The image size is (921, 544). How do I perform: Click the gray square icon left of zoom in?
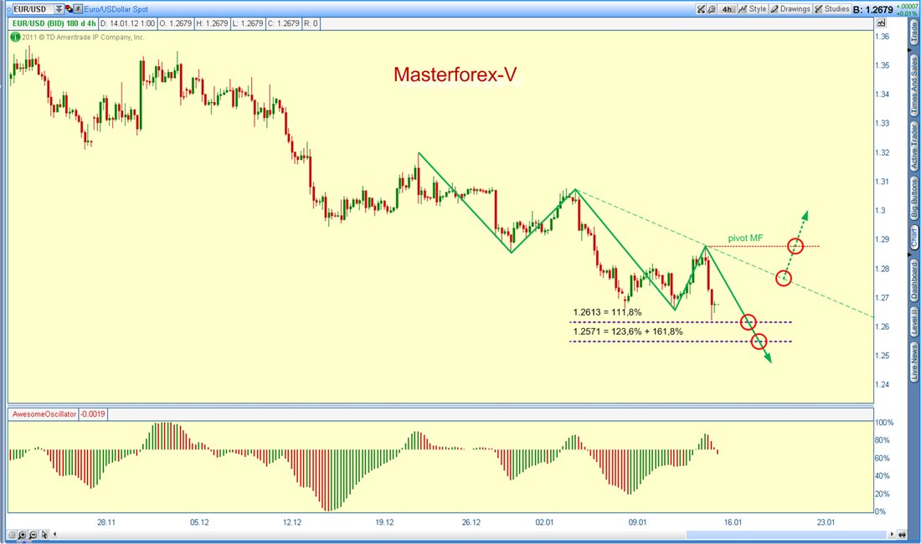[13, 535]
